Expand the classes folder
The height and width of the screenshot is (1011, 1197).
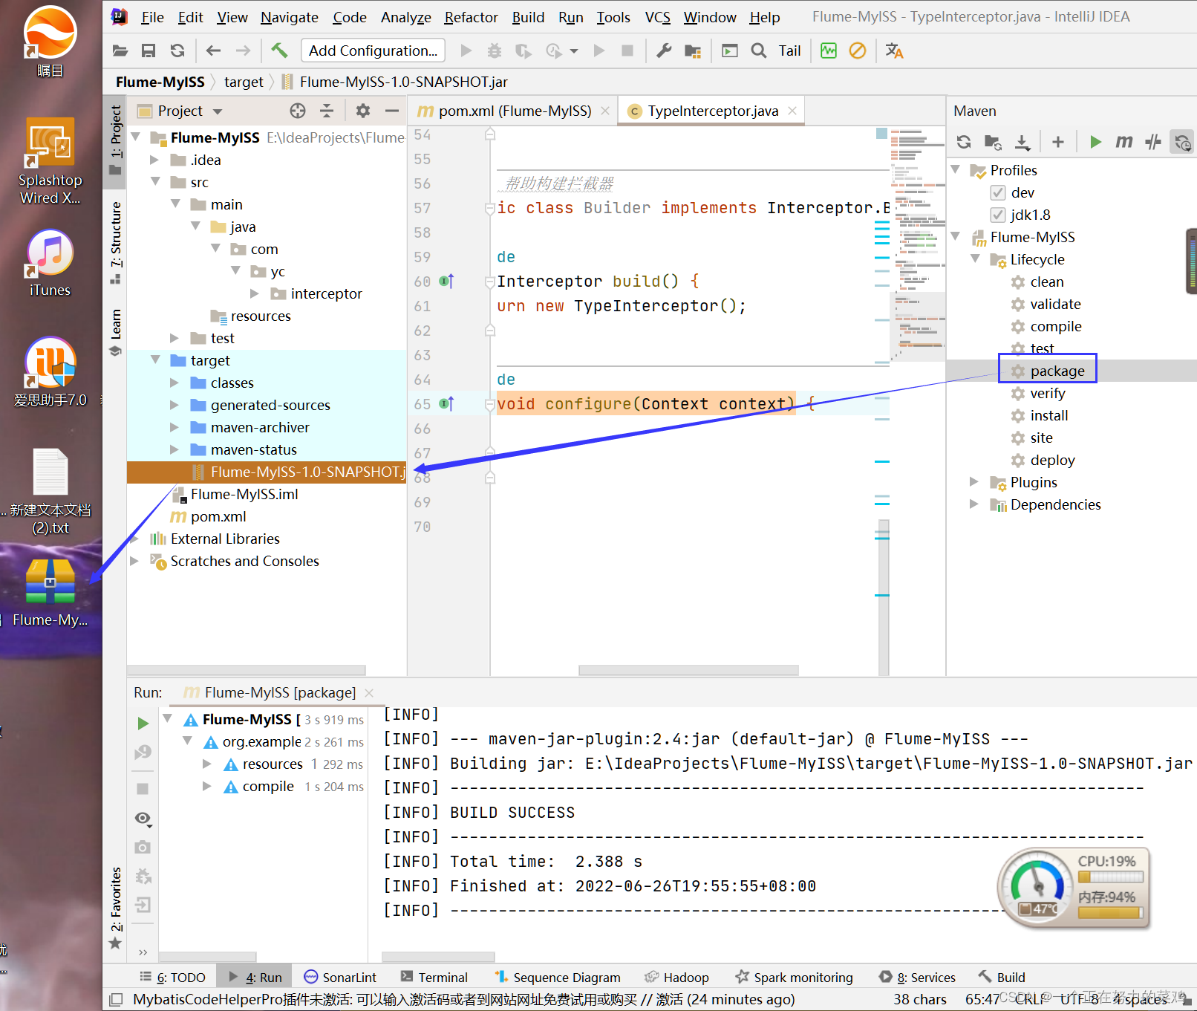click(x=175, y=383)
